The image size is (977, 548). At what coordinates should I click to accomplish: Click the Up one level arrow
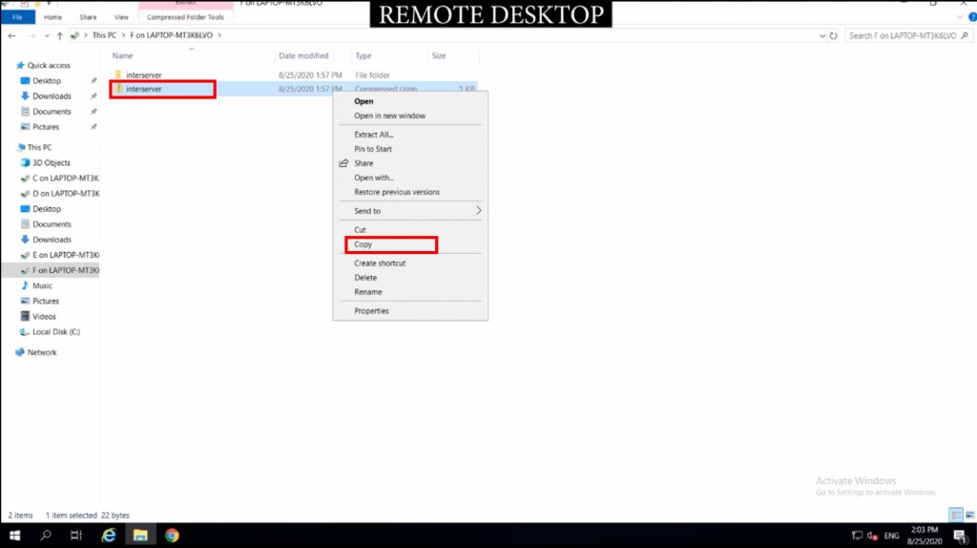coord(60,35)
